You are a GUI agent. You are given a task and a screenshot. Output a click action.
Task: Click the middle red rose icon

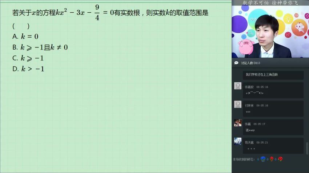[272, 159]
